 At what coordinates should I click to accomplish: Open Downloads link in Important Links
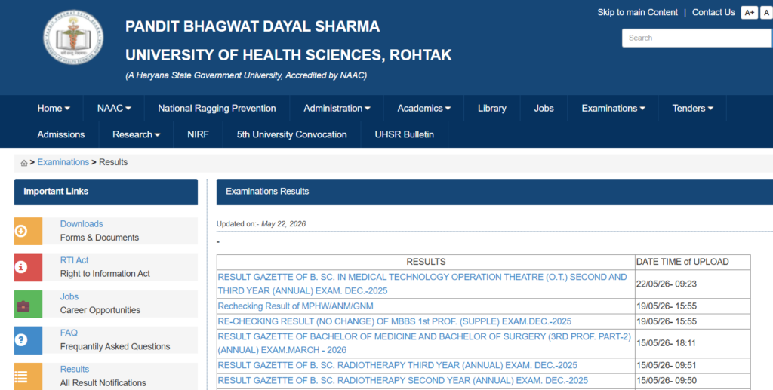tap(82, 223)
